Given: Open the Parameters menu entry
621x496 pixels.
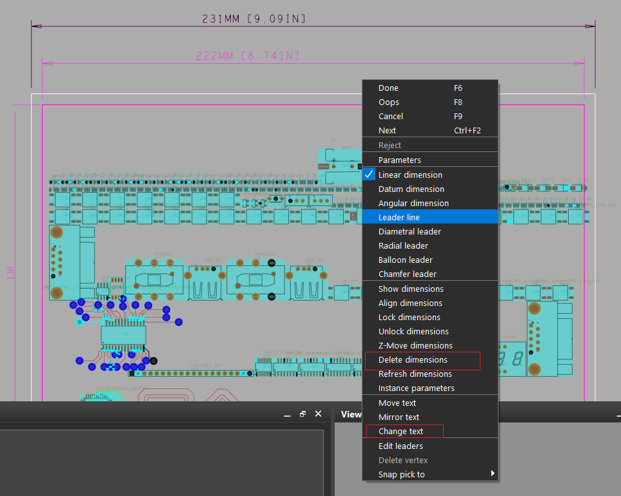Looking at the screenshot, I should click(x=400, y=160).
